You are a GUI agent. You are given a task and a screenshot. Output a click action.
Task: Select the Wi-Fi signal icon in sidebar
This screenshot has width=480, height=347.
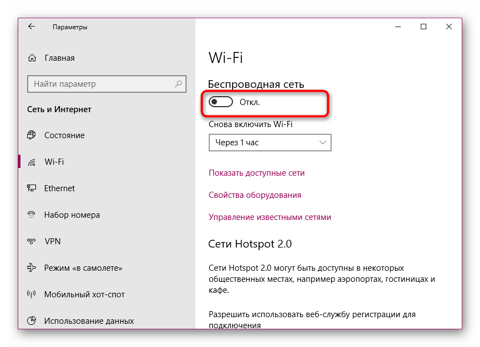32,161
